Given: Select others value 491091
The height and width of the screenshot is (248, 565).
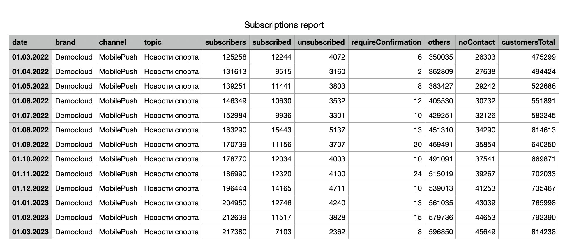Looking at the screenshot, I should click(x=441, y=159).
